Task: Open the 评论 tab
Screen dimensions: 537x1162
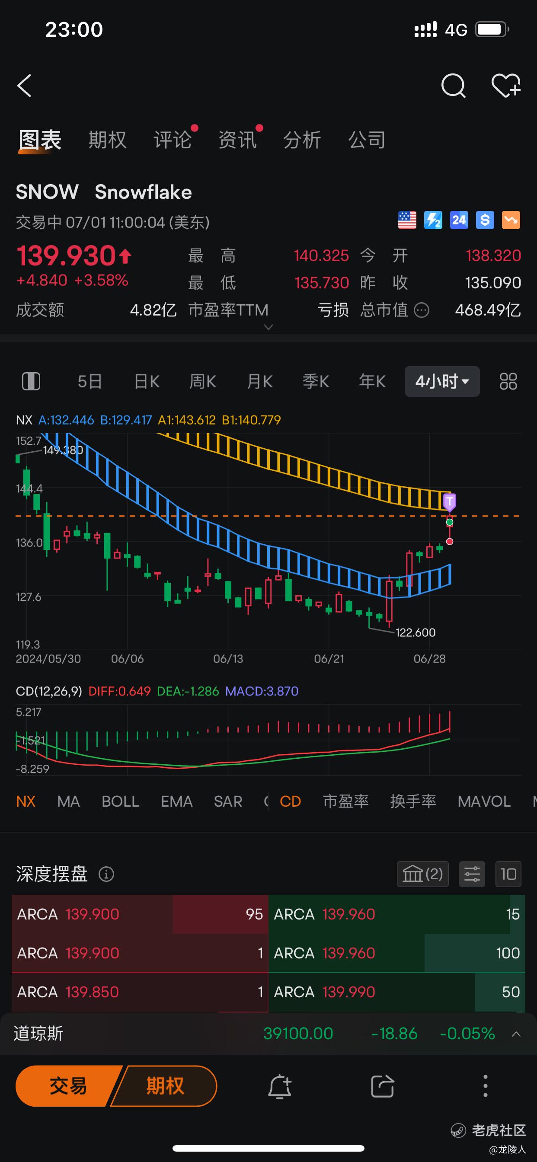Action: click(x=173, y=140)
